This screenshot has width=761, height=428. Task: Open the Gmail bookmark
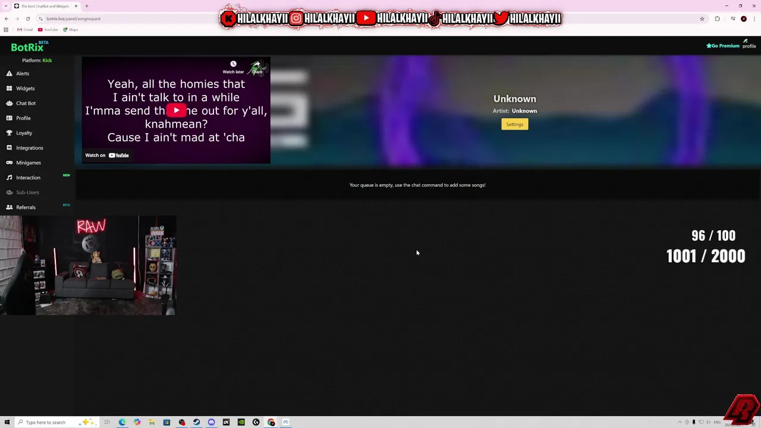pyautogui.click(x=25, y=30)
